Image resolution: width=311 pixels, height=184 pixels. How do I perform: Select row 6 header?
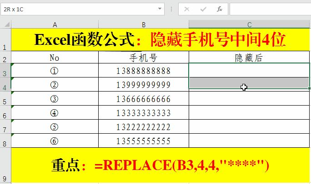pos(5,112)
